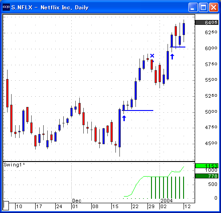The height and width of the screenshot is (213, 221).
Task: Click the blue X exit marker on the chart
Action: pos(152,56)
